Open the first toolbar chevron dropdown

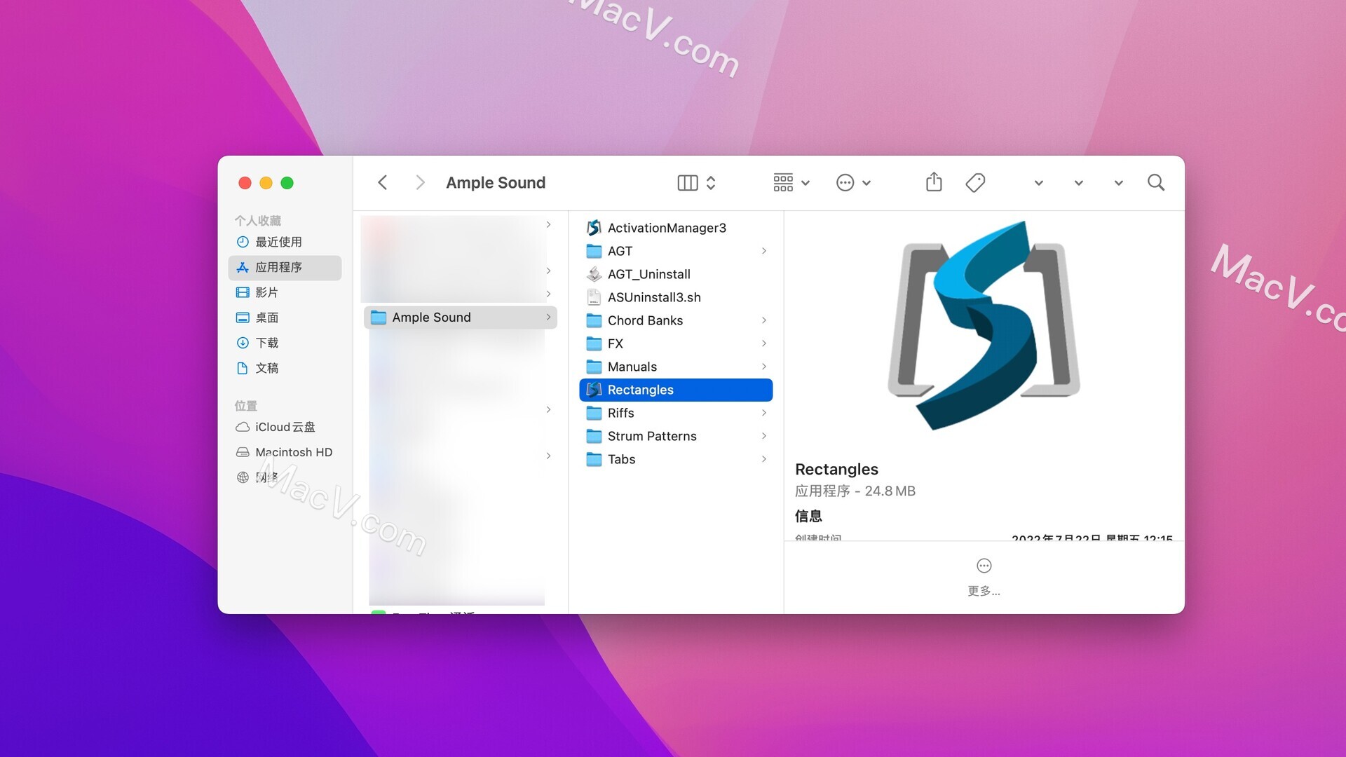(1039, 183)
